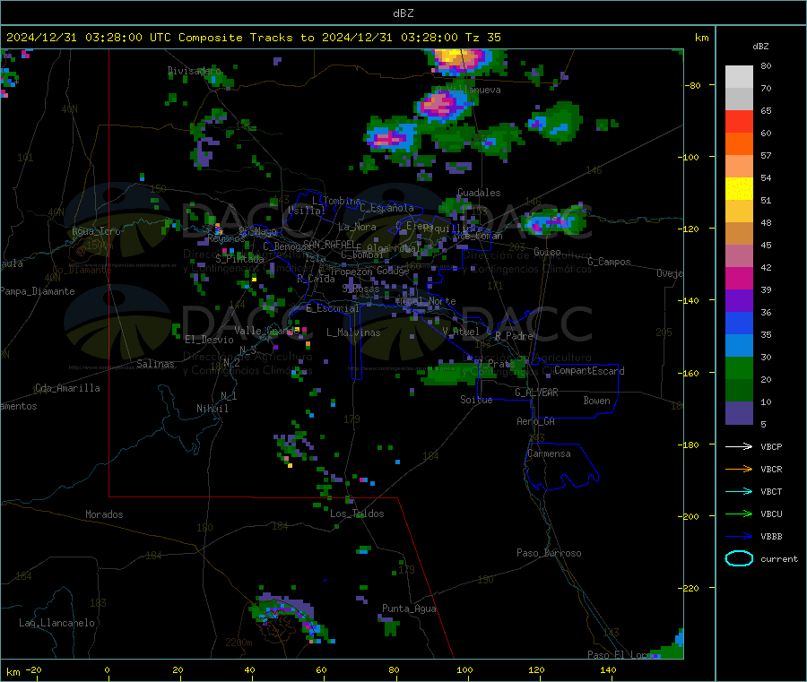Image resolution: width=807 pixels, height=682 pixels.
Task: Click the Salinas place label
Action: [x=155, y=364]
